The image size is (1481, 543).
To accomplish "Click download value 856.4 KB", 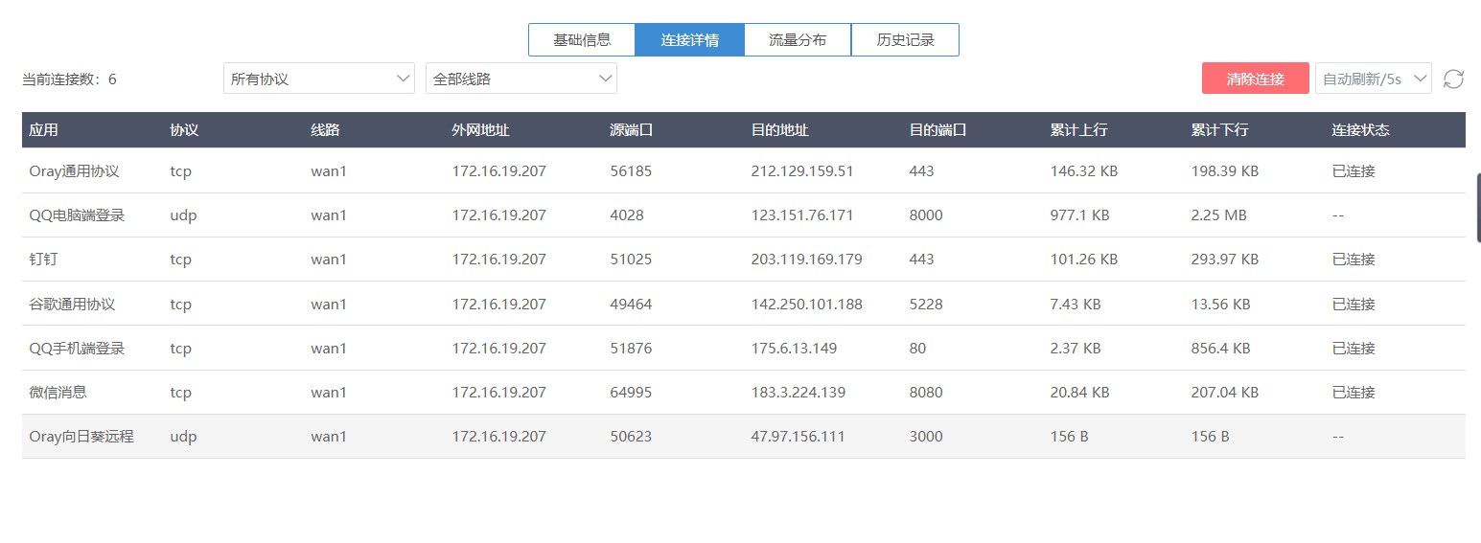I will click(1220, 348).
